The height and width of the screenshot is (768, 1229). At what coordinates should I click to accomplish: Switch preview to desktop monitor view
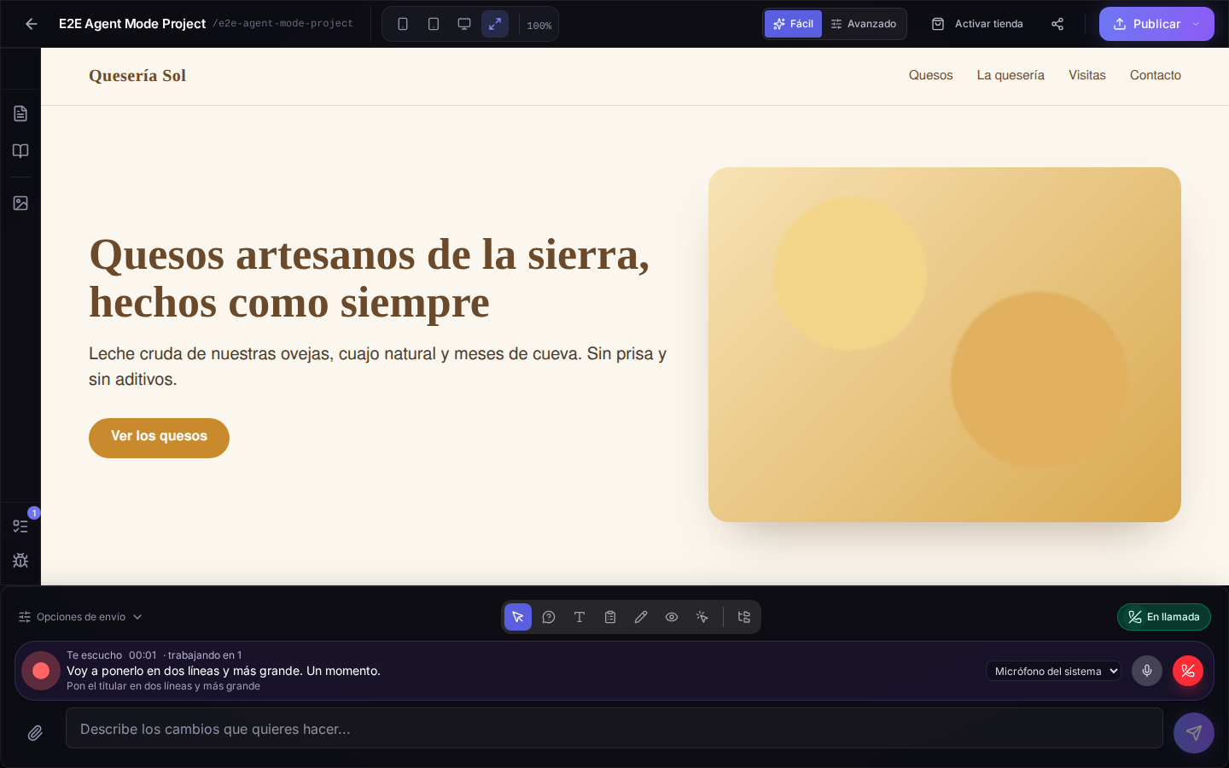(464, 24)
